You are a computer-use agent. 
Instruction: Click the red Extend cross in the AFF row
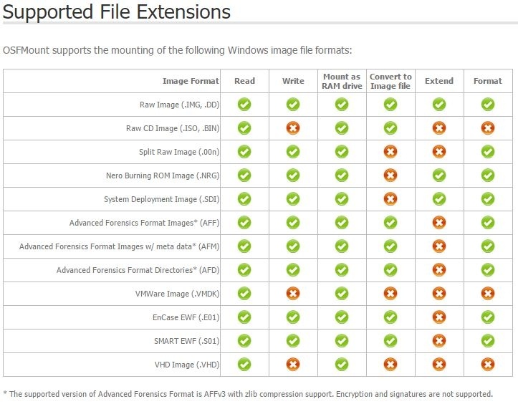(x=439, y=222)
